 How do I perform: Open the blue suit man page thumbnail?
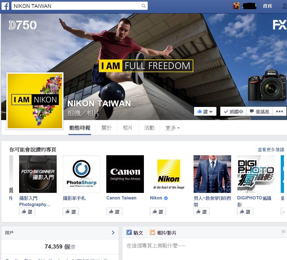(212, 174)
